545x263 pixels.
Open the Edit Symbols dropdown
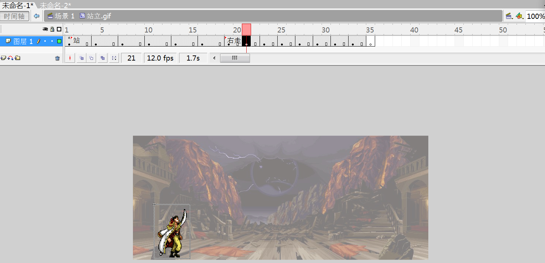[x=520, y=16]
